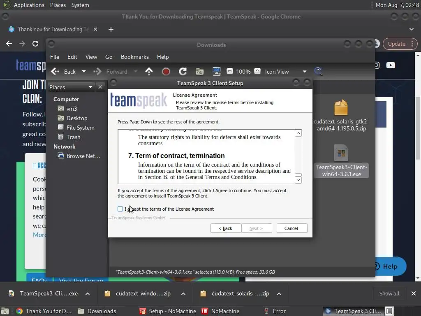Image resolution: width=421 pixels, height=316 pixels.
Task: Open TeamSpeak's YouTube icon link
Action: (x=391, y=65)
